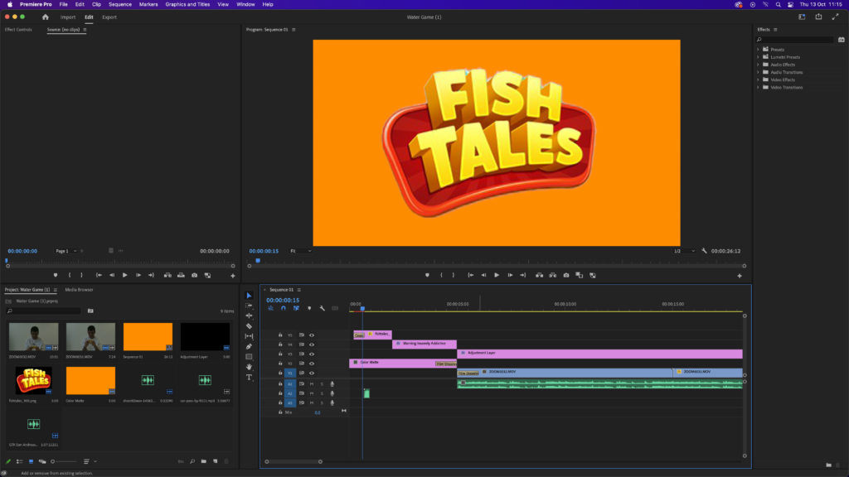
Task: Open playback resolution 1/2 dropdown
Action: [684, 251]
